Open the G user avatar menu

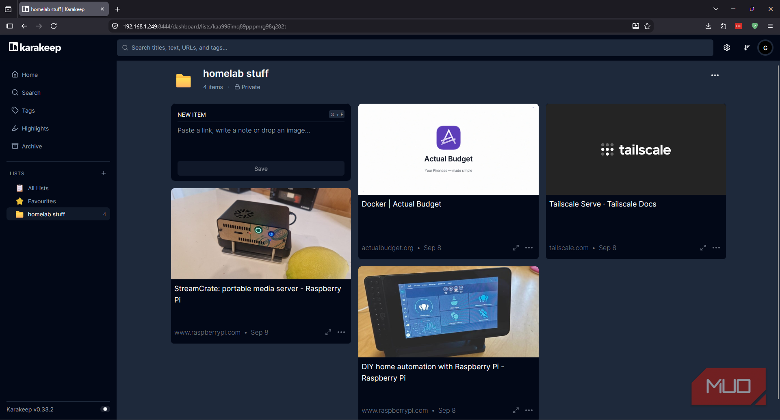765,48
